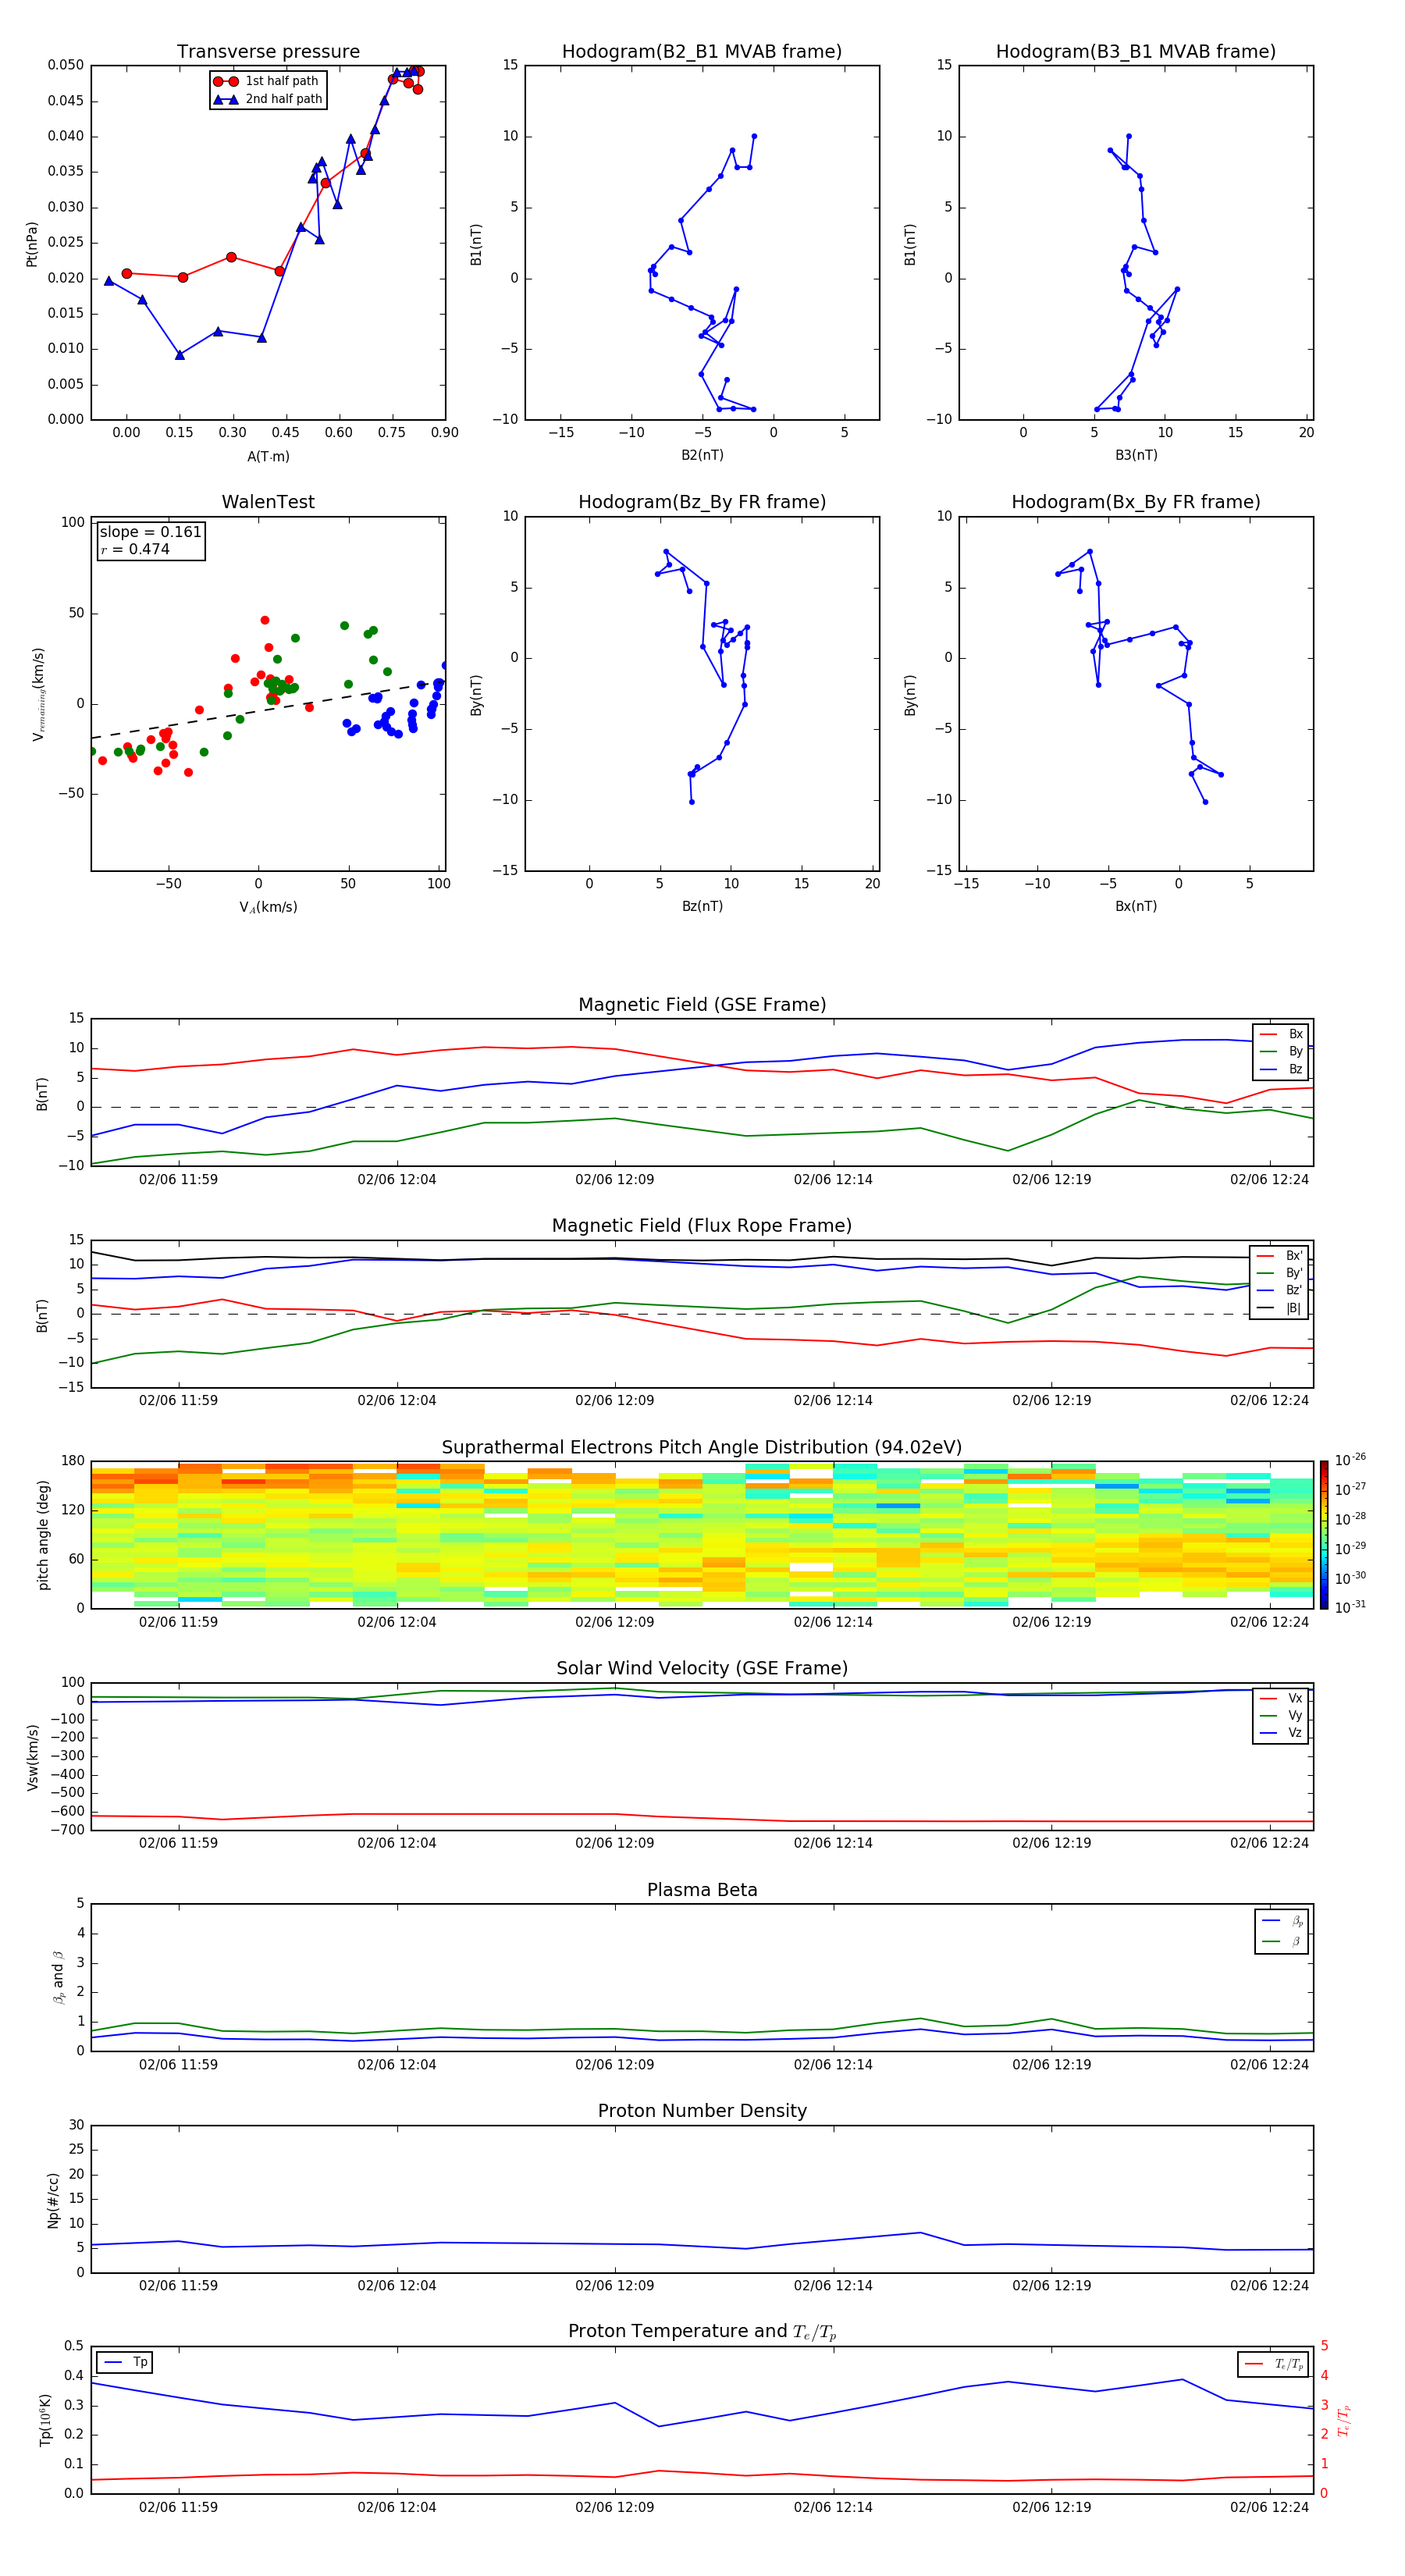Click the 'A(T·m)' x-axis label
Screen dimensions: 1405x2576
[x=268, y=456]
